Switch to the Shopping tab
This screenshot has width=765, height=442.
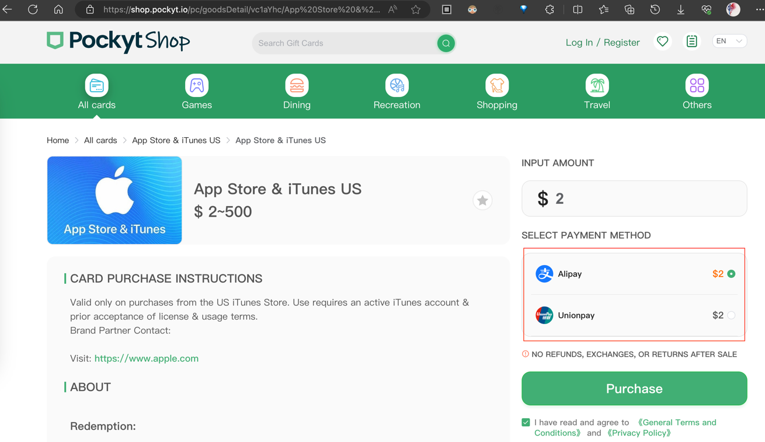click(x=497, y=92)
